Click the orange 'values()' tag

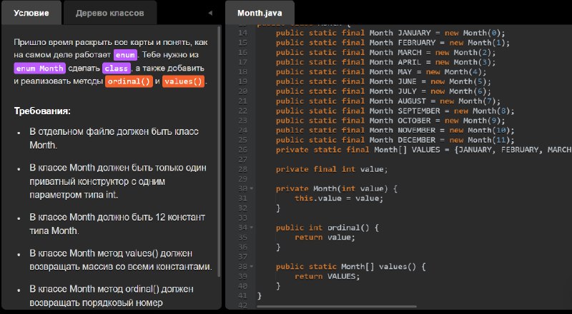click(x=183, y=81)
